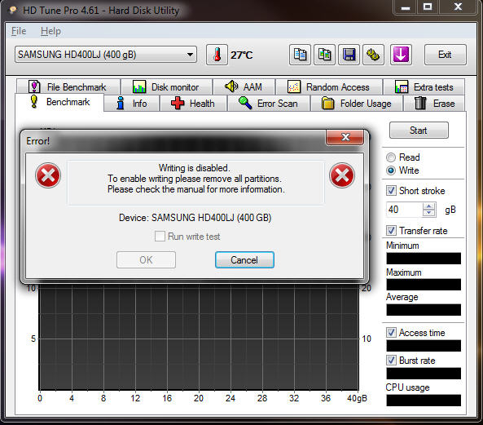Decrease short stroke size with down arrow
The image size is (483, 425).
(428, 213)
